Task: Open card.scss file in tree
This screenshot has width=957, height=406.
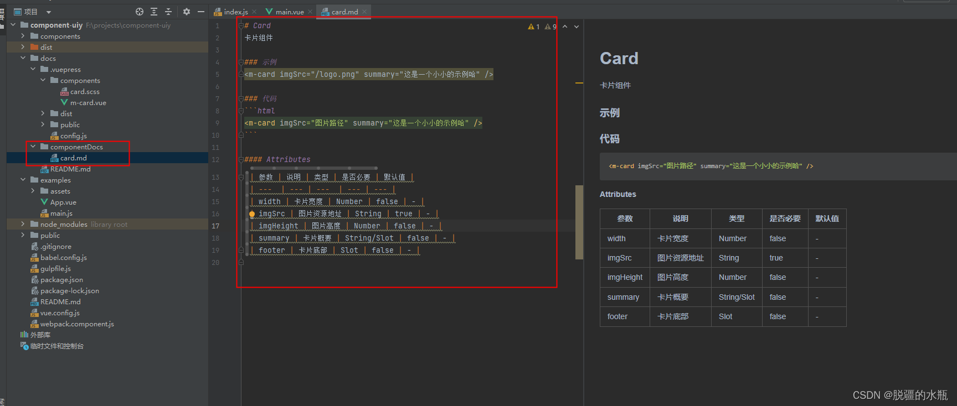Action: pyautogui.click(x=85, y=91)
